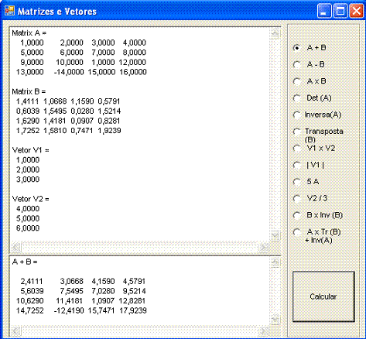This screenshot has height=339, width=366.
Task: Select the Det (A) radio button
Action: point(297,98)
